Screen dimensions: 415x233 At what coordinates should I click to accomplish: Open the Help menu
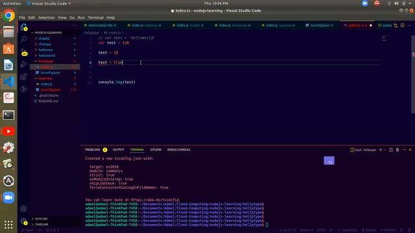111,17
